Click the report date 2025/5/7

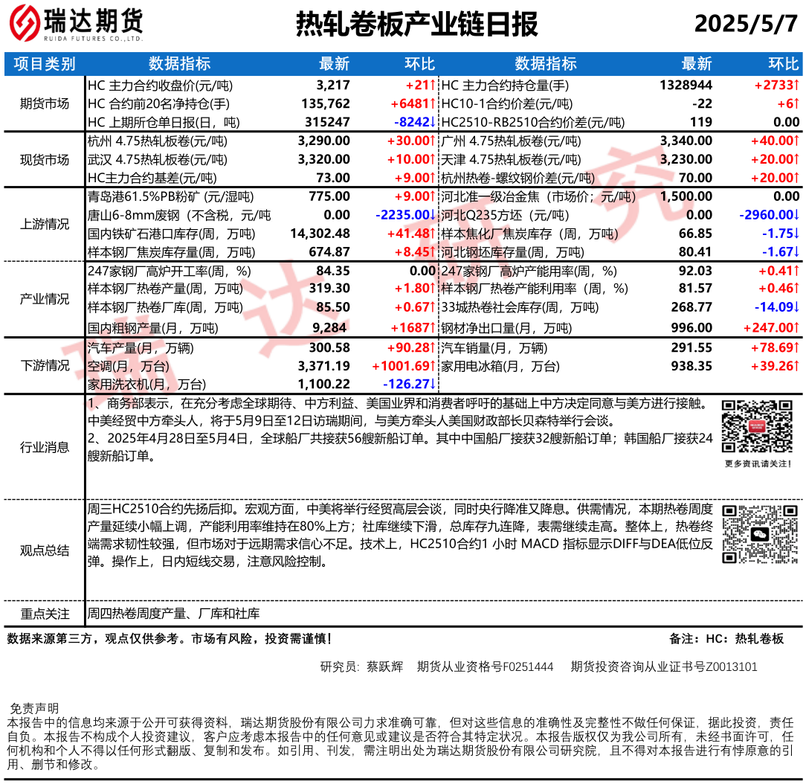pyautogui.click(x=745, y=25)
